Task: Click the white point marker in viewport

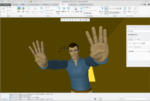Action: pyautogui.click(x=30, y=74)
